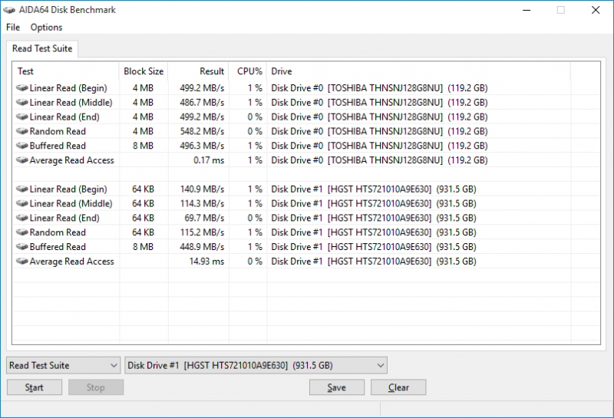
Task: Open the File menu
Action: pyautogui.click(x=13, y=27)
